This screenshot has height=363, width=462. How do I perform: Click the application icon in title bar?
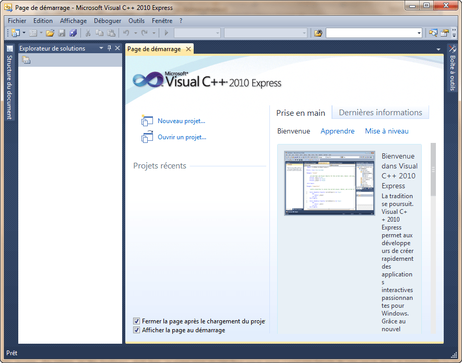click(8, 7)
